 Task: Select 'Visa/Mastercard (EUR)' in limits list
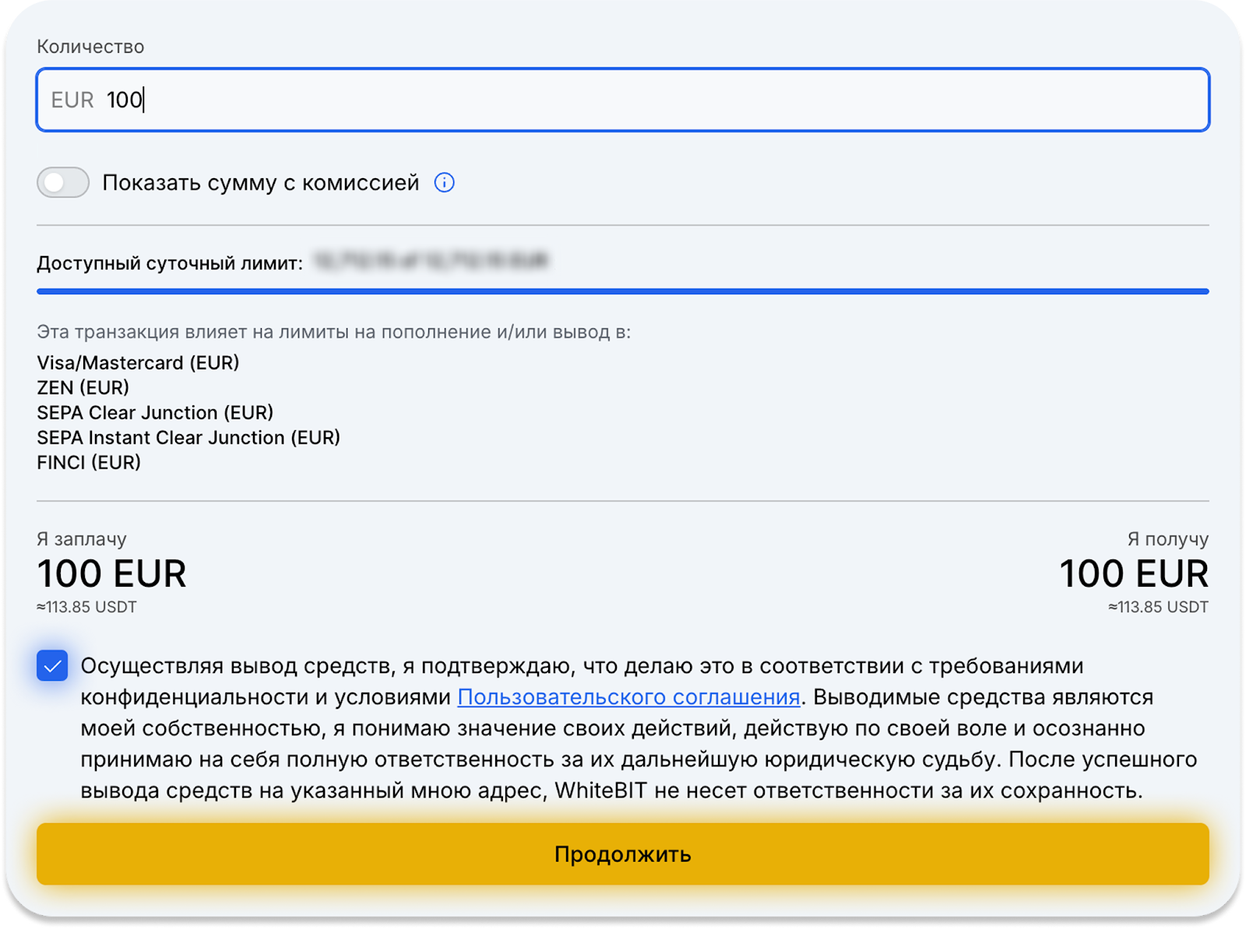pyautogui.click(x=138, y=363)
